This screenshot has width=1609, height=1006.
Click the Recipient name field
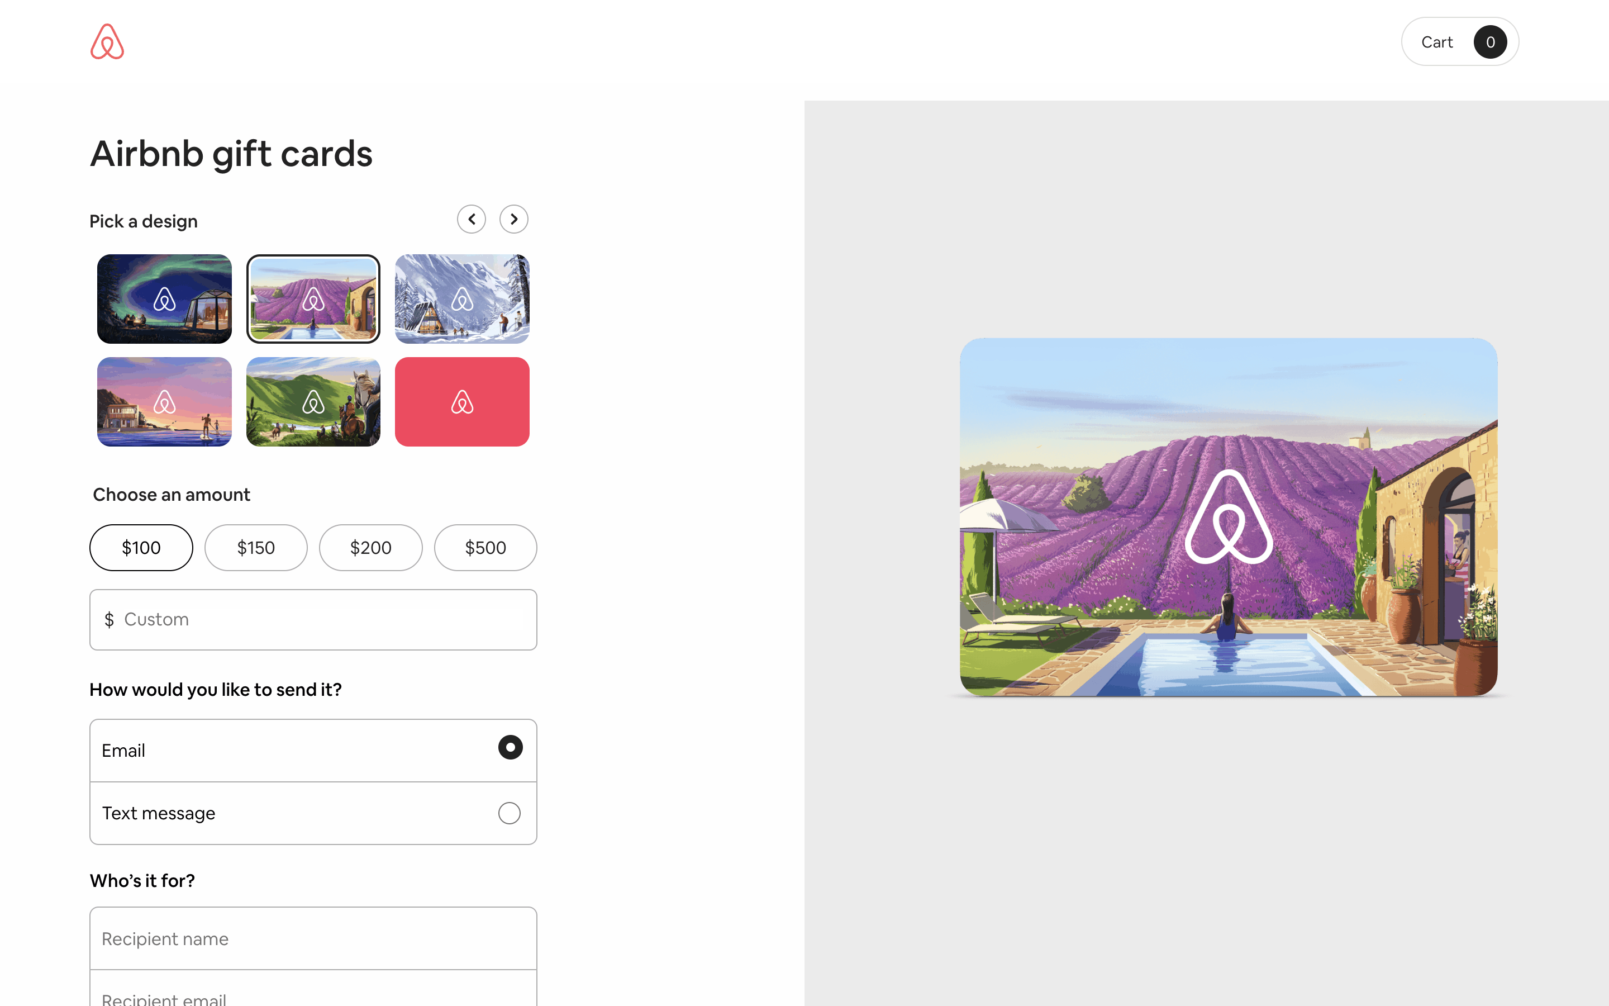pos(313,938)
